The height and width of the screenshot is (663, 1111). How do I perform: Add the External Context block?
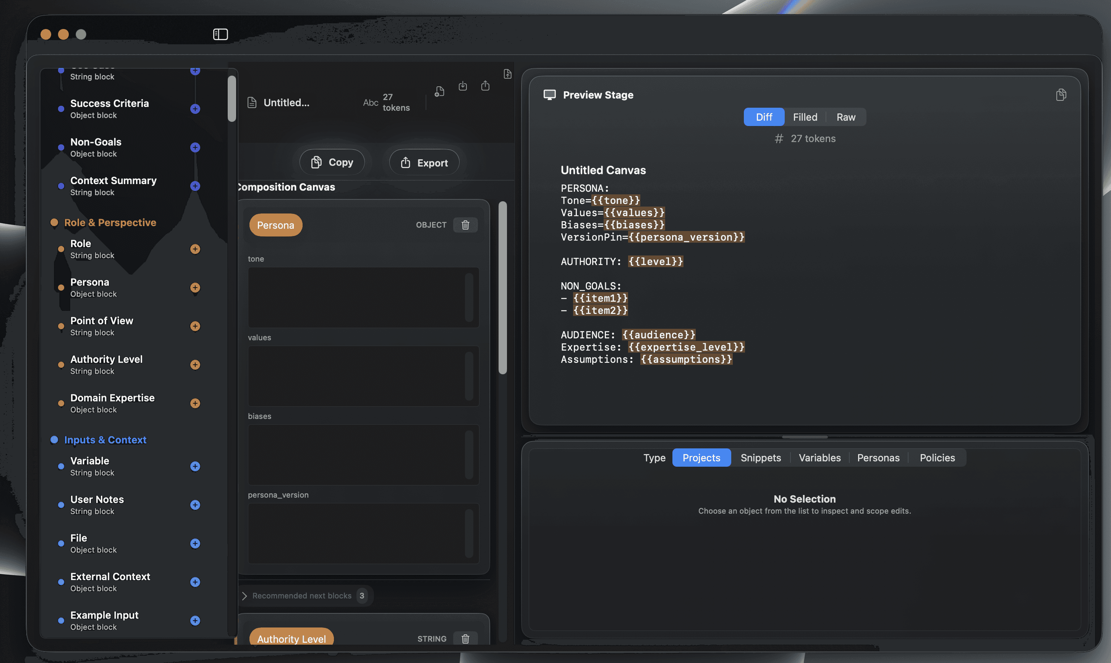point(195,582)
